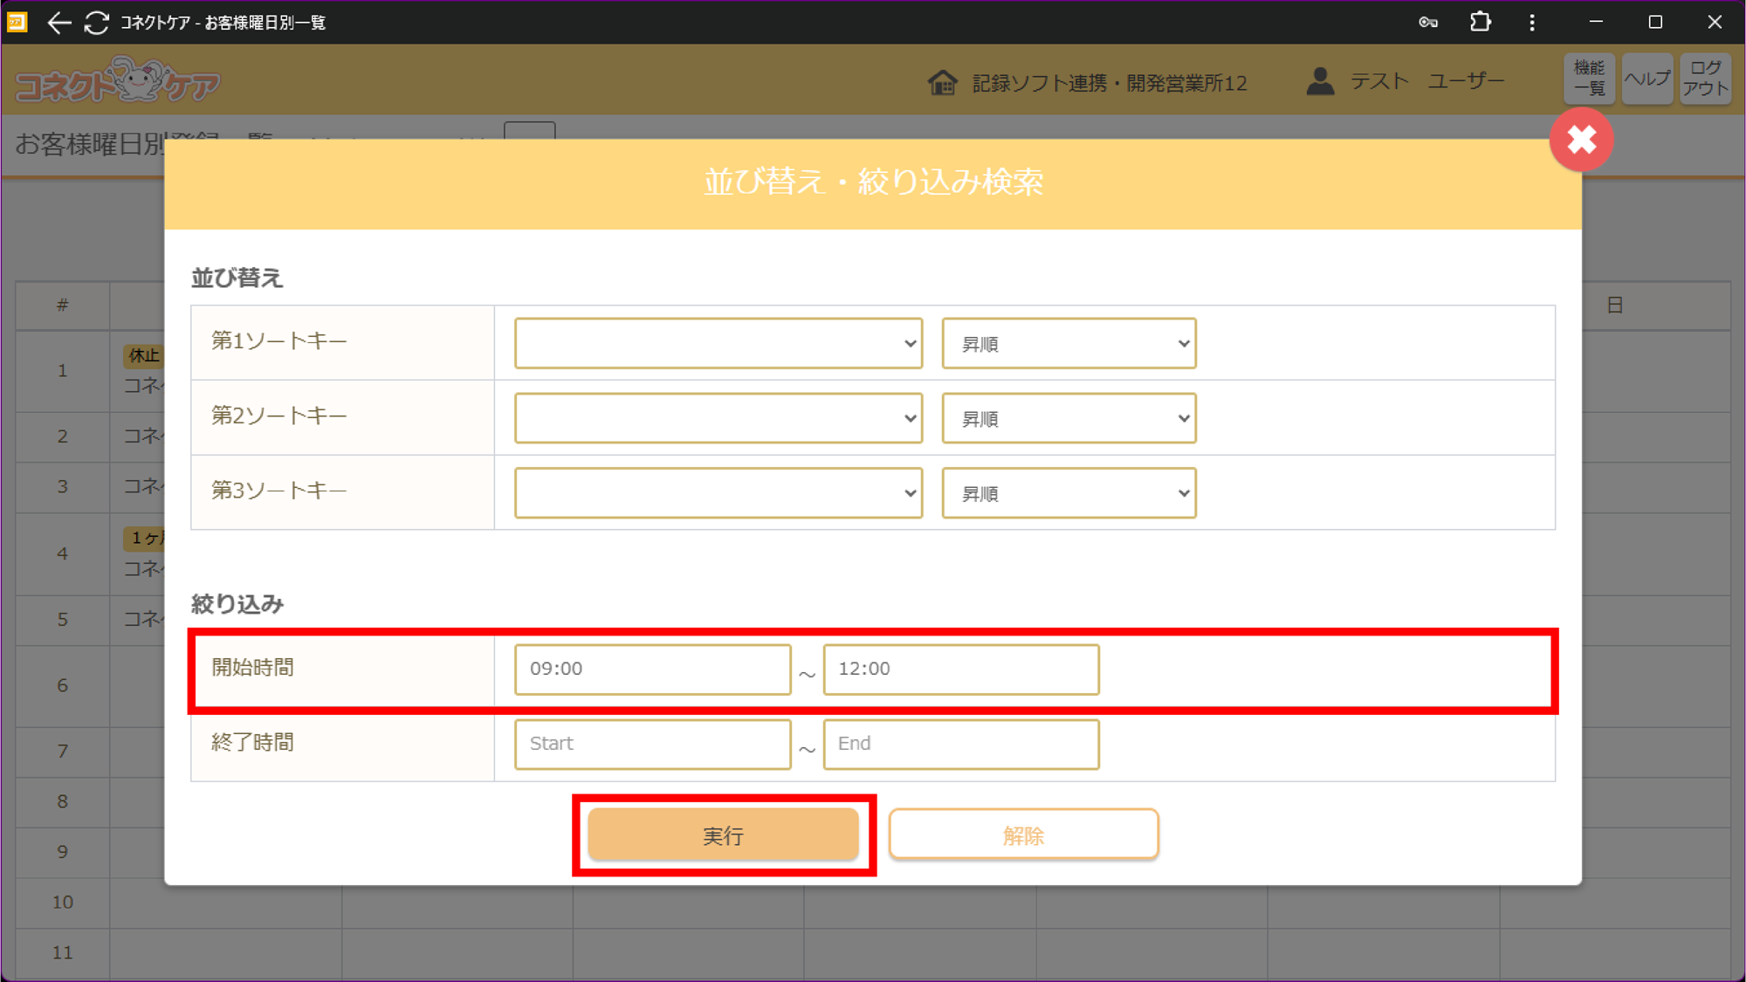This screenshot has width=1746, height=982.
Task: Open the extensions puzzle icon
Action: [x=1481, y=23]
